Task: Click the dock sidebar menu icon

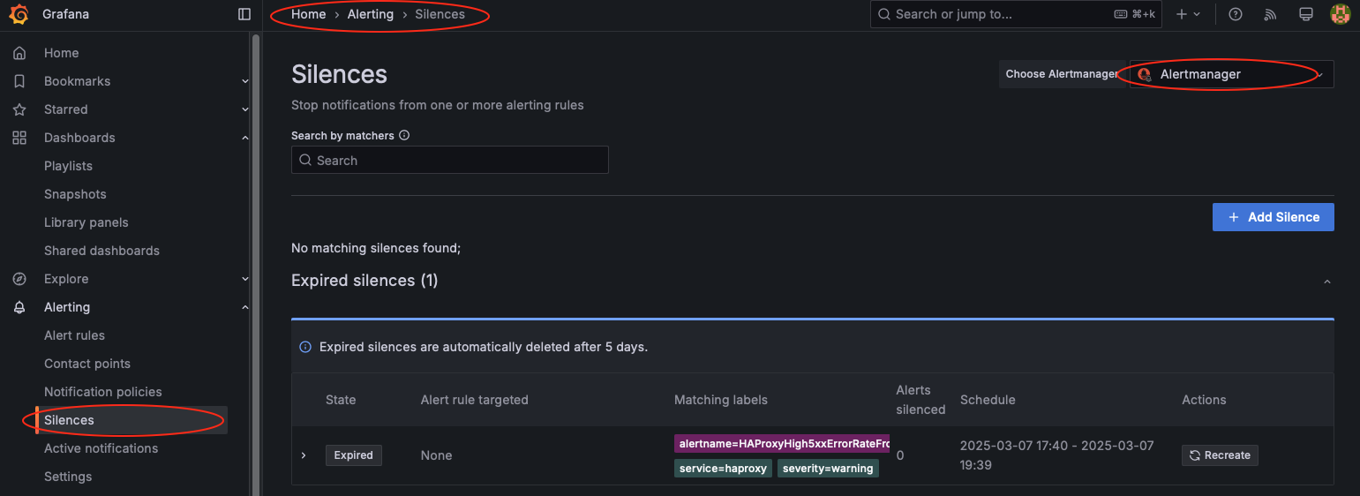Action: click(244, 14)
